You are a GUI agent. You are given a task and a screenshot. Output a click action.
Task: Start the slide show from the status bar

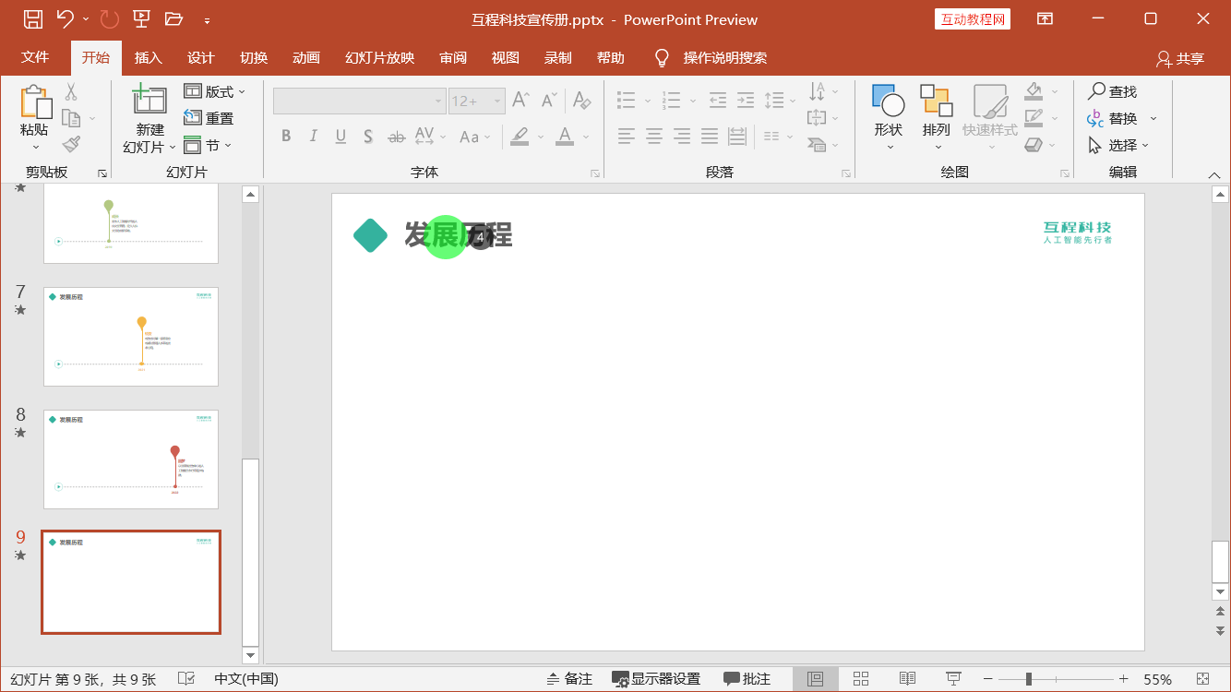pos(954,679)
